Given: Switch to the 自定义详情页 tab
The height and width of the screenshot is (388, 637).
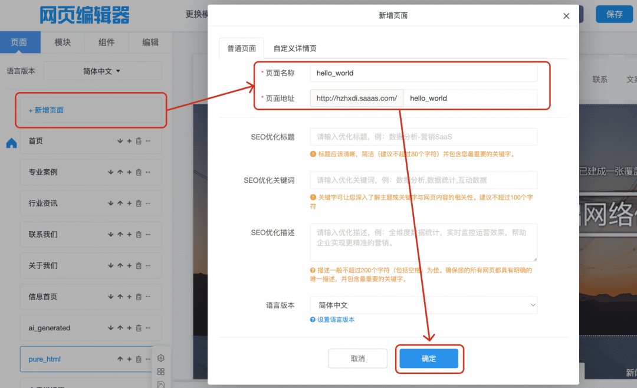Looking at the screenshot, I should tap(295, 48).
